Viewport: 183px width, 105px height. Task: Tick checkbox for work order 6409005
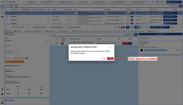click(7, 17)
